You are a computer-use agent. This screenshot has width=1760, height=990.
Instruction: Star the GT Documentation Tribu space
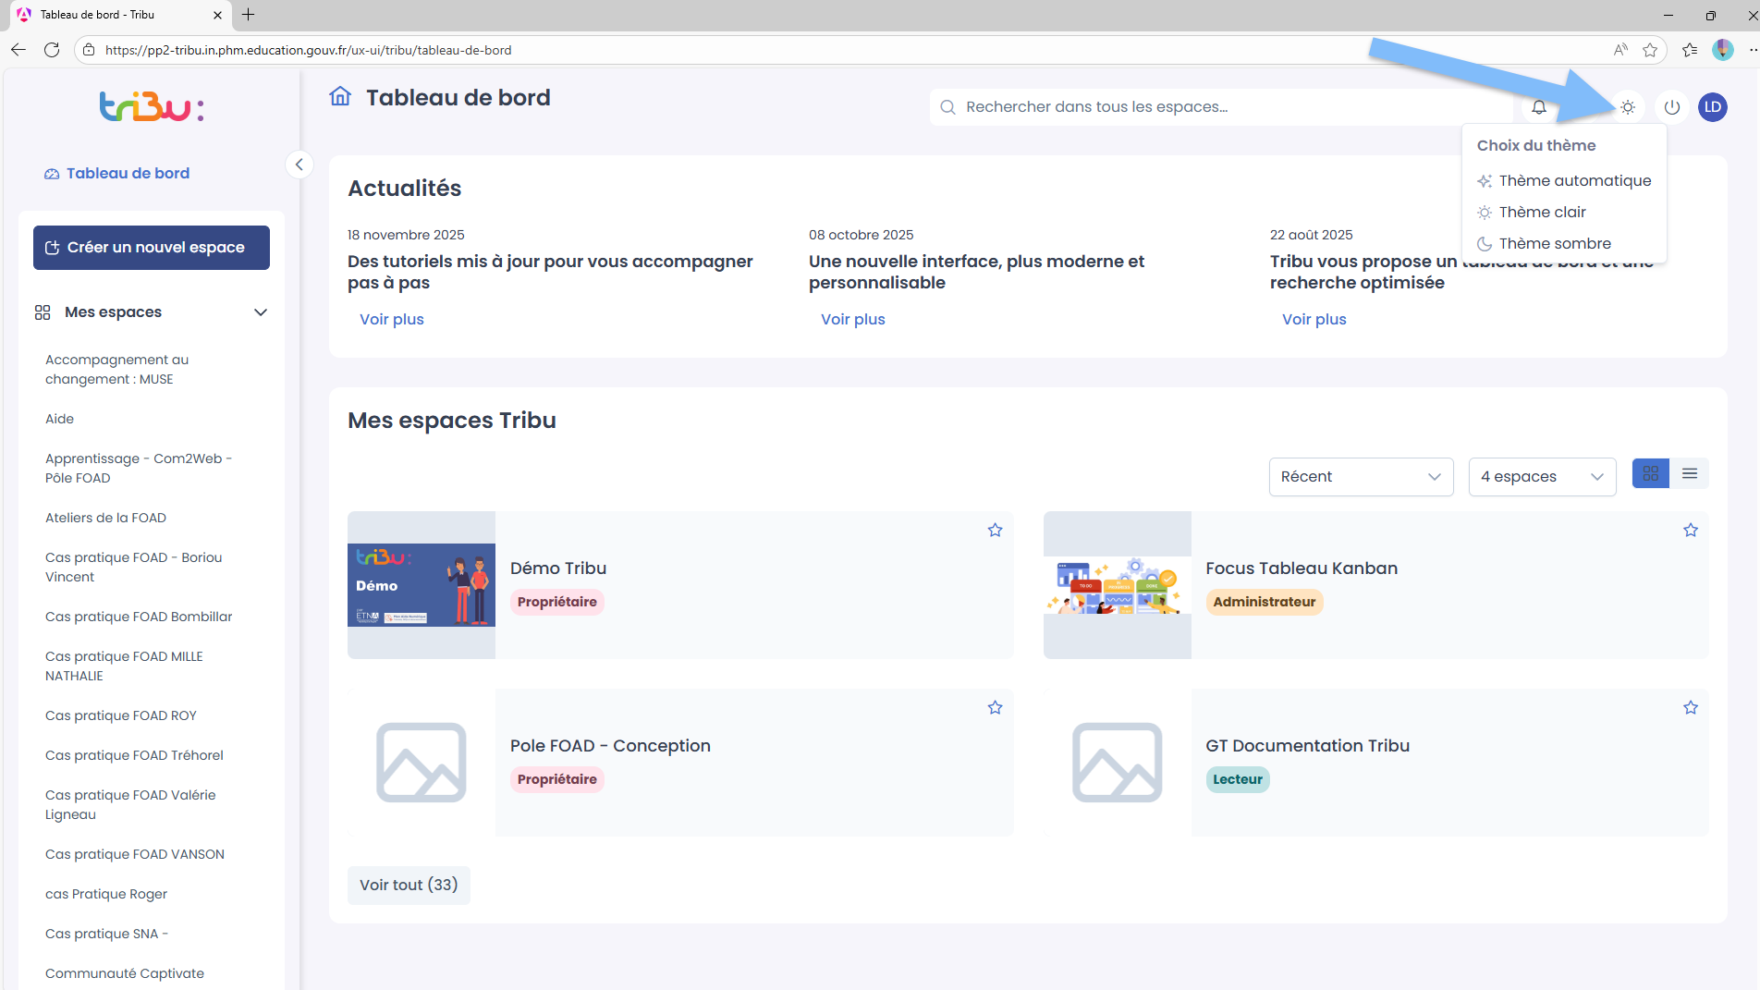[1691, 707]
